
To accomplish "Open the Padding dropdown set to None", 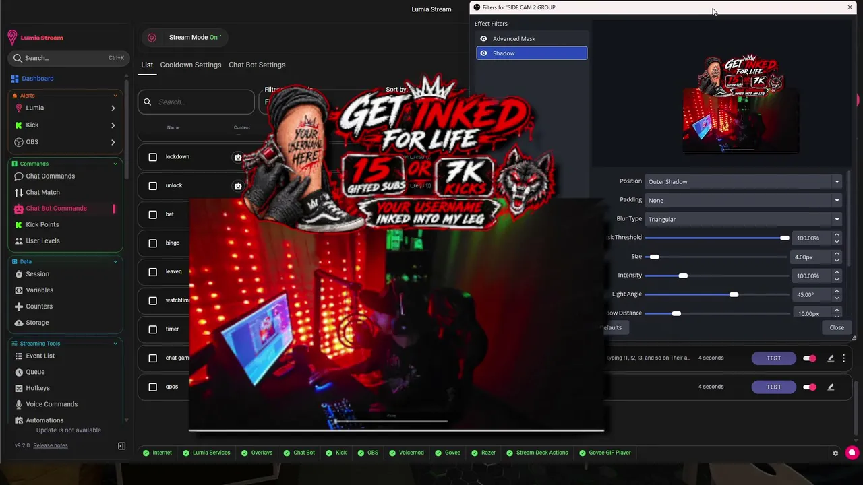I will [744, 200].
